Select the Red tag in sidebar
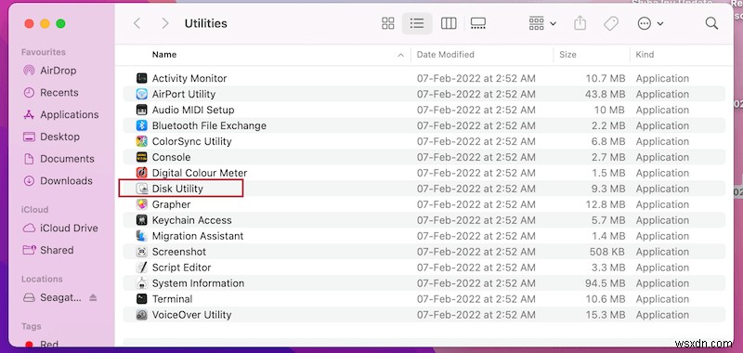743x353 pixels. click(x=42, y=345)
